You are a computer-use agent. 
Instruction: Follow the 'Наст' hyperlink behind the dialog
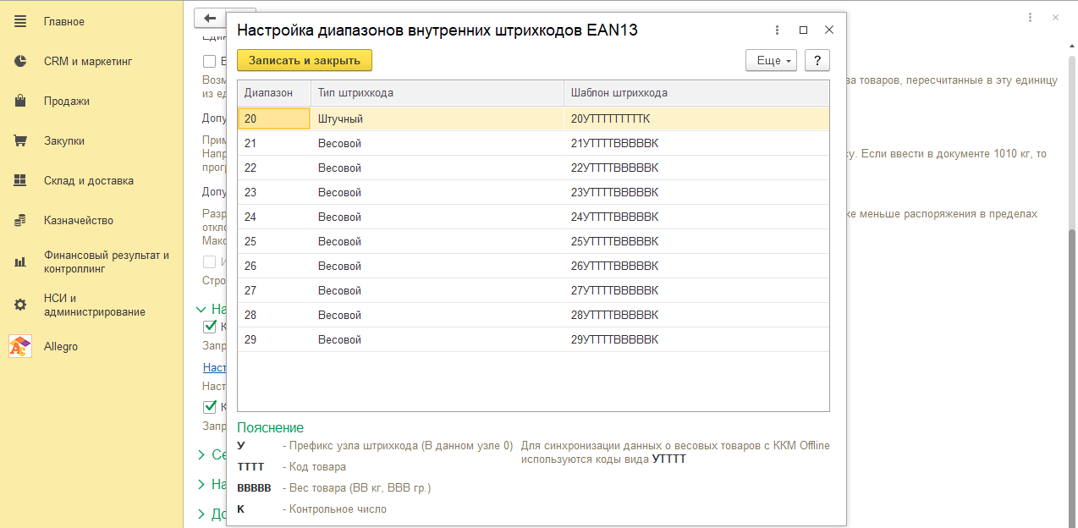215,368
